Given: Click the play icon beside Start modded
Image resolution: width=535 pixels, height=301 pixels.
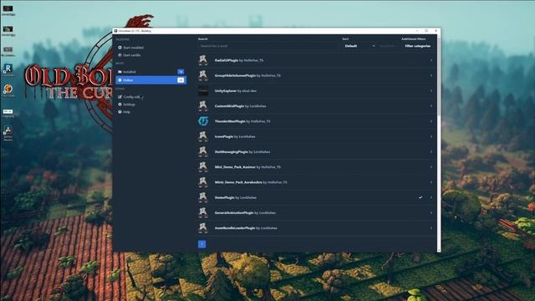Looking at the screenshot, I should 120,48.
